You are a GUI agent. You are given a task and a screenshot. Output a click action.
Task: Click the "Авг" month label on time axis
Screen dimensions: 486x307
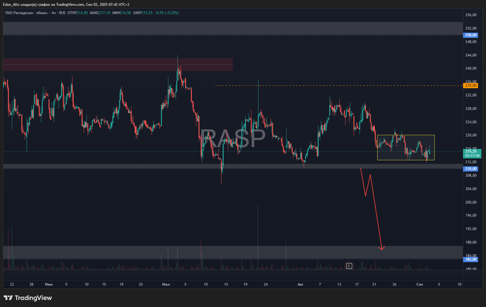pos(300,284)
